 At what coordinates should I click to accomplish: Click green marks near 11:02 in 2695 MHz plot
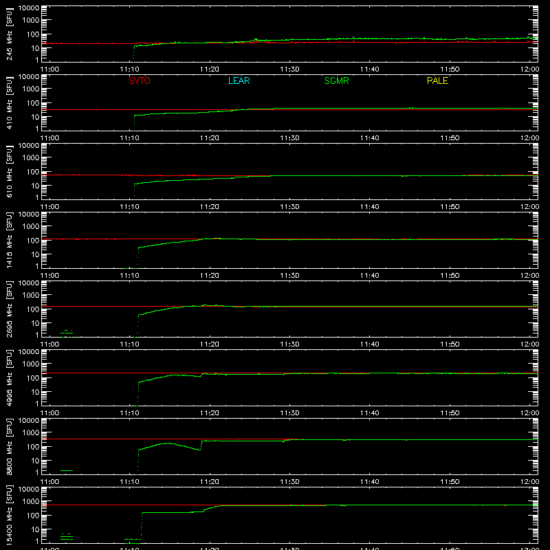pyautogui.click(x=67, y=333)
